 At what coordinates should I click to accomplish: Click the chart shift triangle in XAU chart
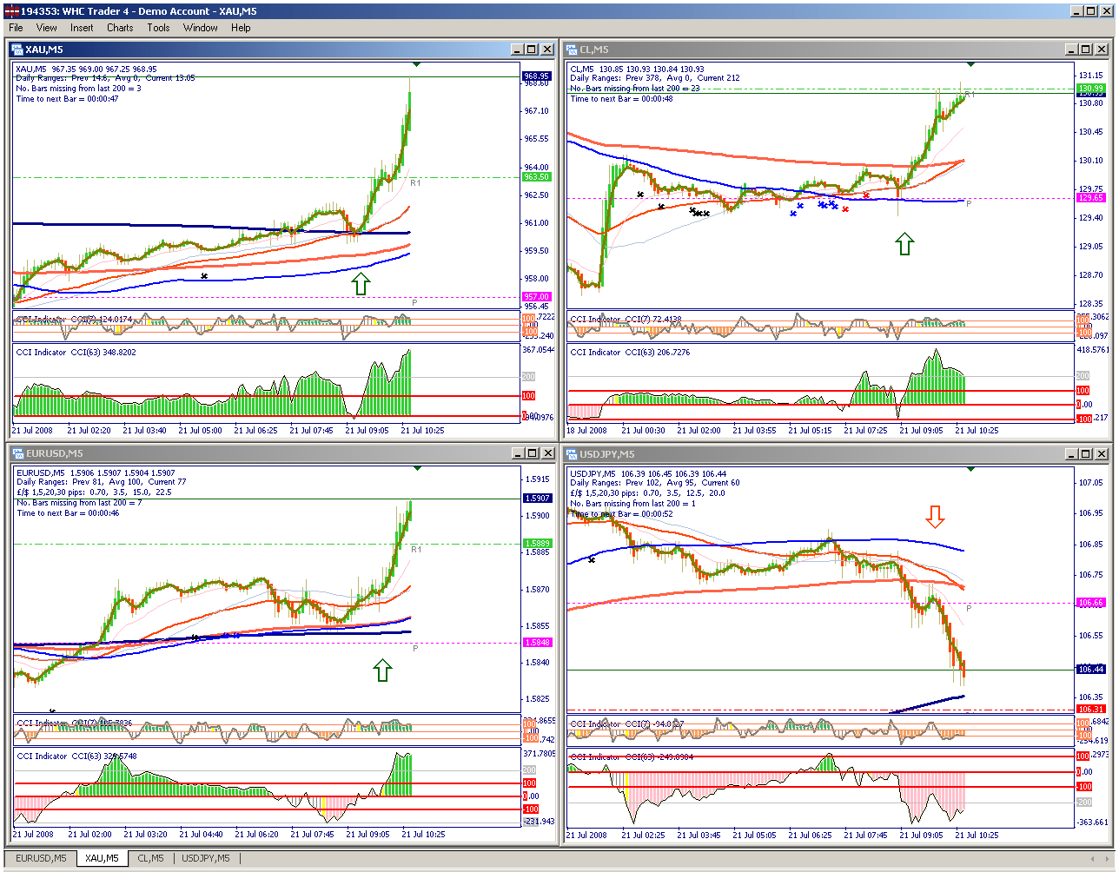pos(417,64)
